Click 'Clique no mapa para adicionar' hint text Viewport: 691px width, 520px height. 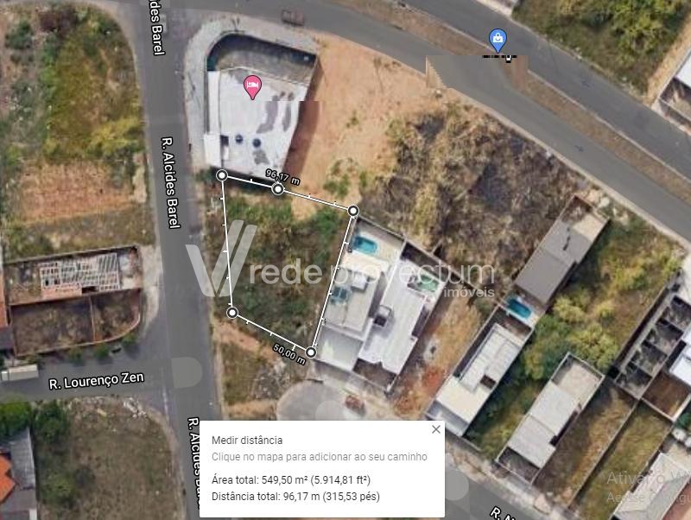(319, 457)
